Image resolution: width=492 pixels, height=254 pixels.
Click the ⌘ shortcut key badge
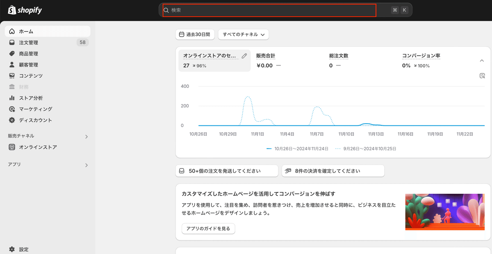[x=395, y=10]
